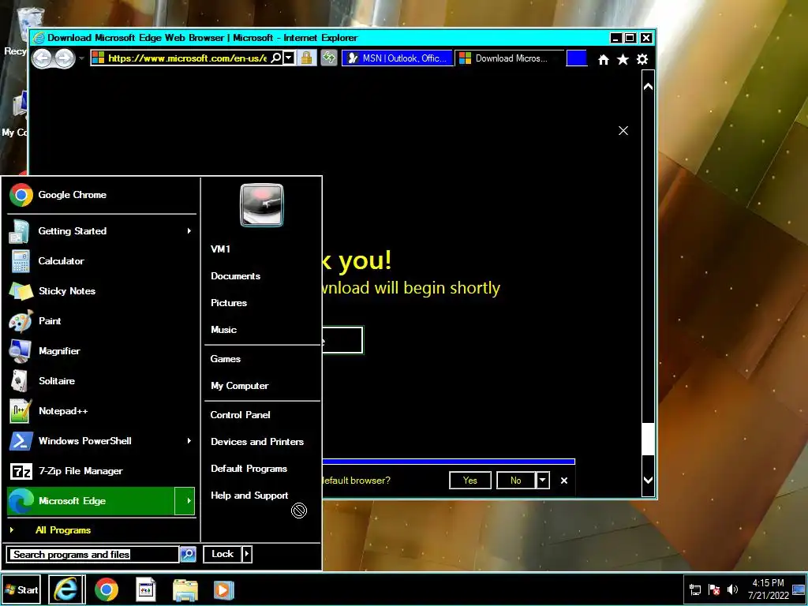The width and height of the screenshot is (808, 606).
Task: Open Pictures from the Start menu
Action: 229,302
